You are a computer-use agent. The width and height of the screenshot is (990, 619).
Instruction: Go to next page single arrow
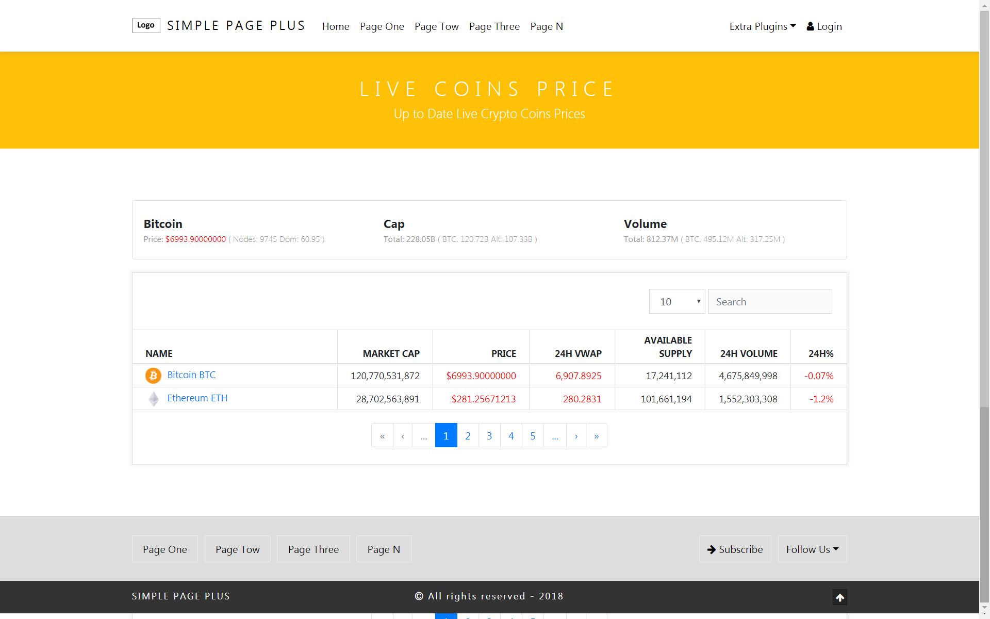[x=576, y=436]
